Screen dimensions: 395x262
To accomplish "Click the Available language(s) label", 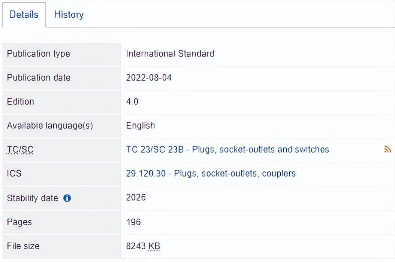I will click(49, 125).
